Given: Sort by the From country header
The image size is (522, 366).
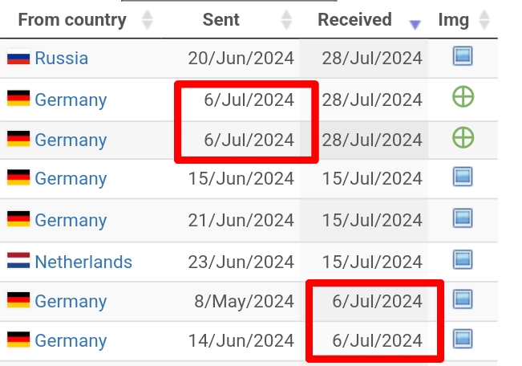Looking at the screenshot, I should pos(72,20).
